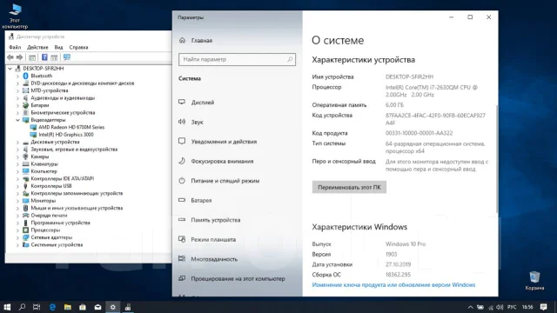The width and height of the screenshot is (557, 313).
Task: Expand the Контроллеры USB node
Action: coord(17,186)
